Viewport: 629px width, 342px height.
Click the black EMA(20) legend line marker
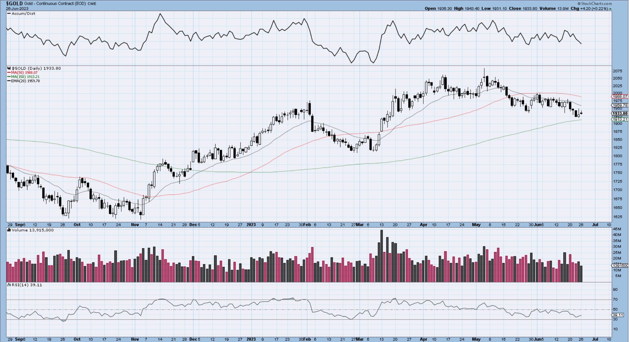(9, 81)
